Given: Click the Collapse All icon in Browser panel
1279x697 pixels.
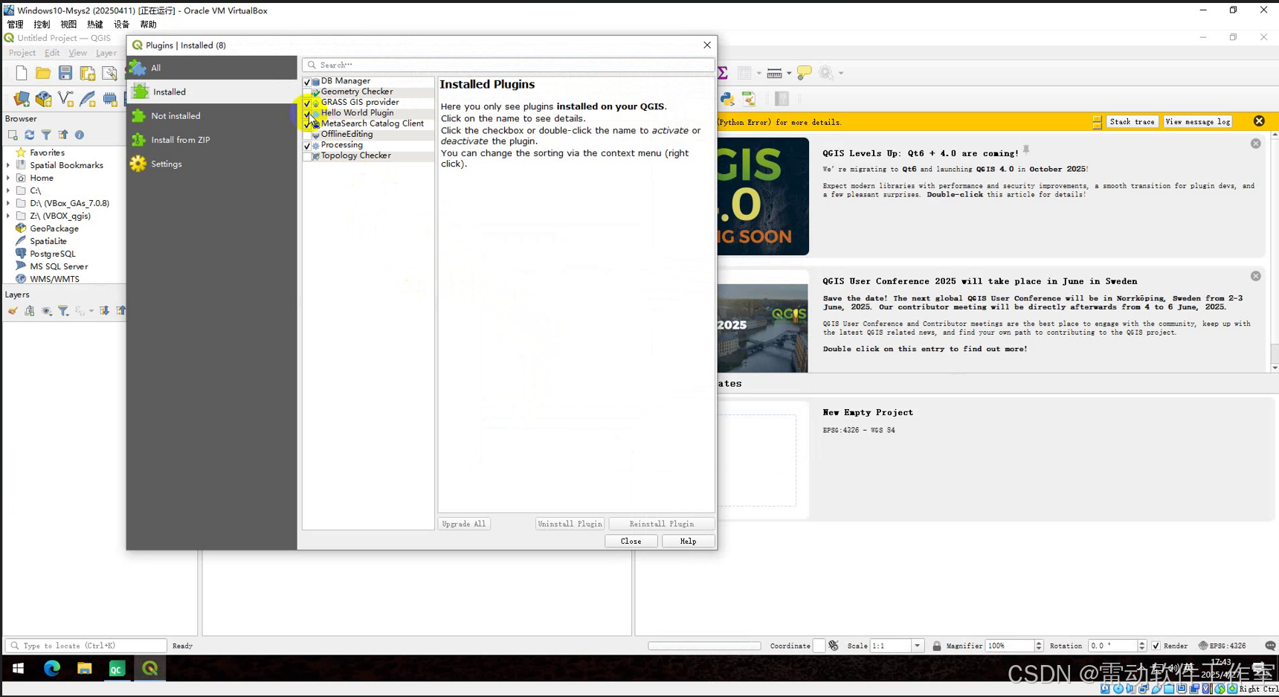Looking at the screenshot, I should point(63,135).
